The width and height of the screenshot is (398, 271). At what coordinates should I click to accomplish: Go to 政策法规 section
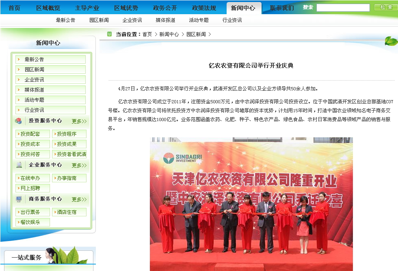204,8
